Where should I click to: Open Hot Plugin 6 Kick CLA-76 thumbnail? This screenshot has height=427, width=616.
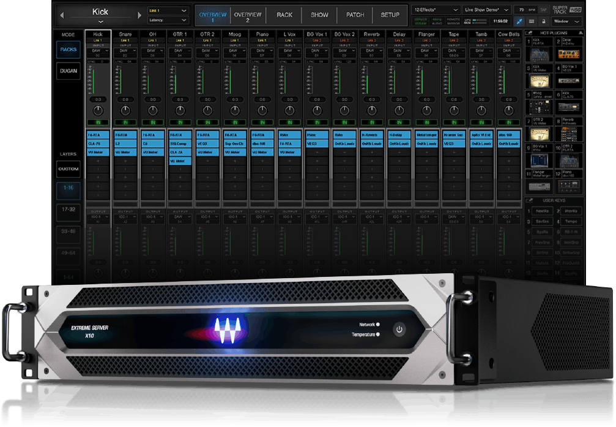tap(568, 107)
